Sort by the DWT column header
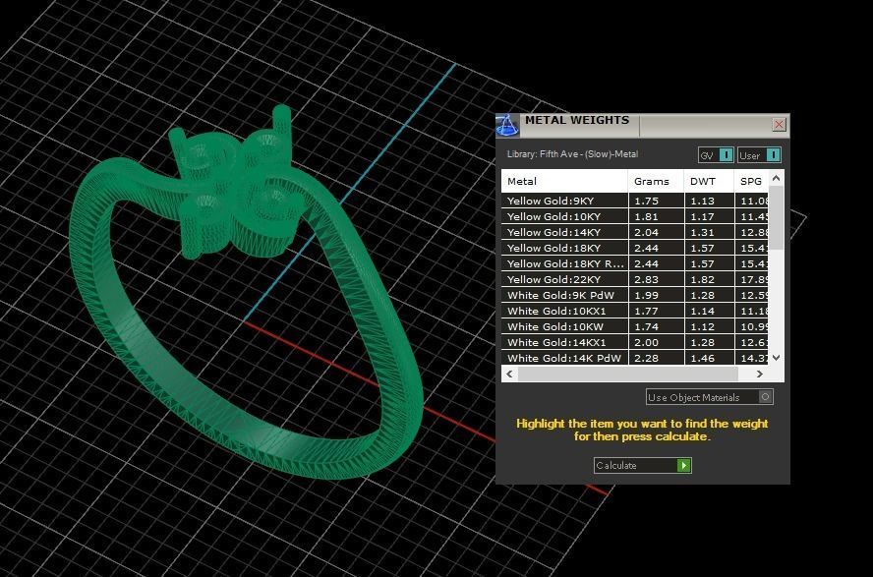873x577 pixels. point(709,182)
